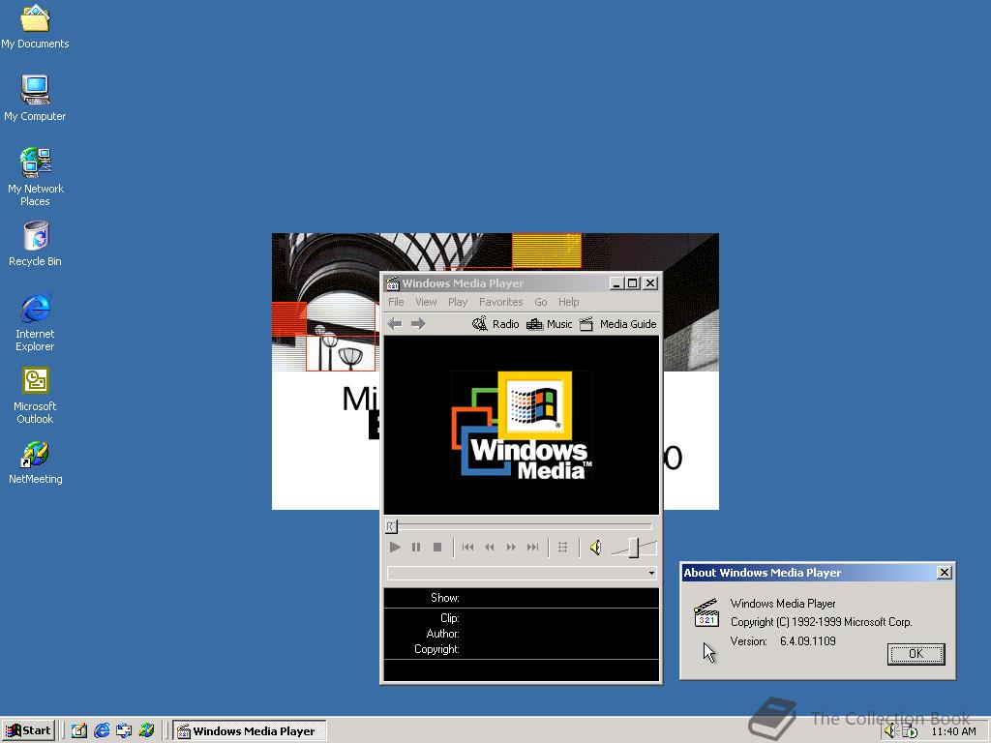Close the Windows Media Player window
This screenshot has width=991, height=743.
coord(650,283)
